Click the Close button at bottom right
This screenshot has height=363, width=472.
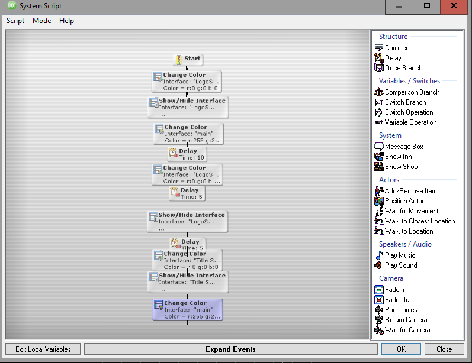(444, 349)
